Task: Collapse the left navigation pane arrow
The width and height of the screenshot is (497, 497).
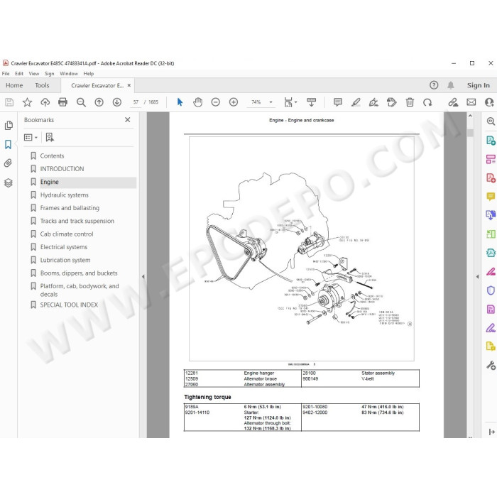Action: tap(143, 277)
